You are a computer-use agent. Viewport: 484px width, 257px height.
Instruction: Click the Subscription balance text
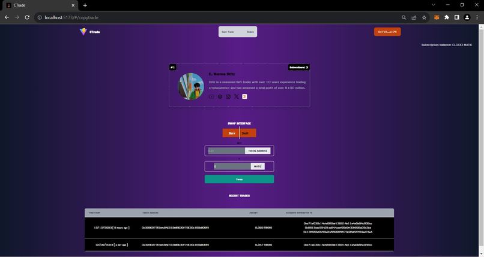click(x=446, y=45)
